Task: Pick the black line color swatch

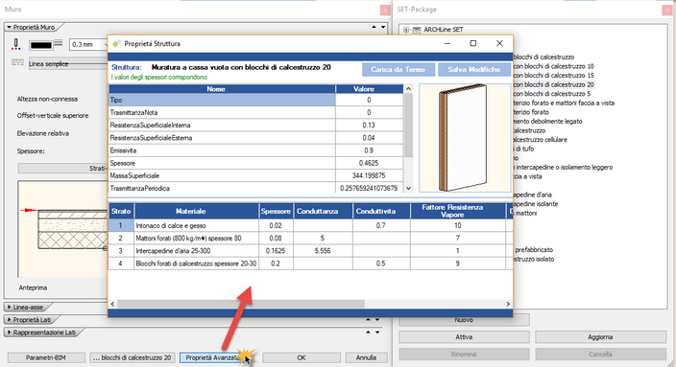Action: 41,45
